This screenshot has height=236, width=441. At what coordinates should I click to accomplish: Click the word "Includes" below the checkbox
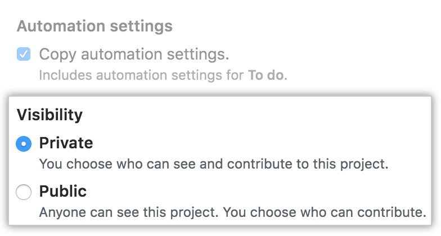point(60,75)
